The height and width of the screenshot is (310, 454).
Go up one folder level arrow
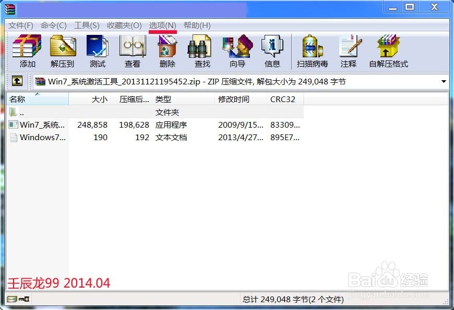click(x=17, y=81)
